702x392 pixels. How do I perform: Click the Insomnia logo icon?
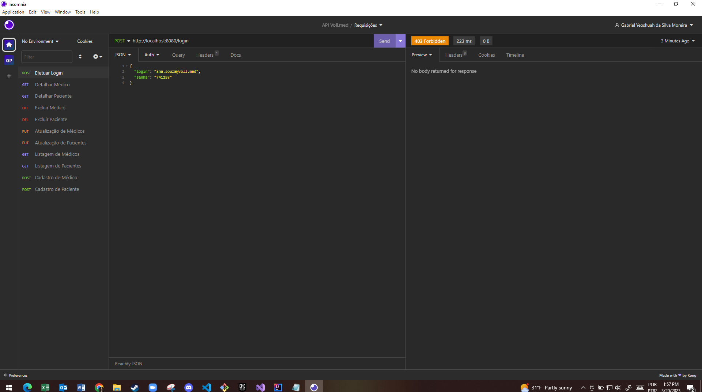pyautogui.click(x=9, y=25)
